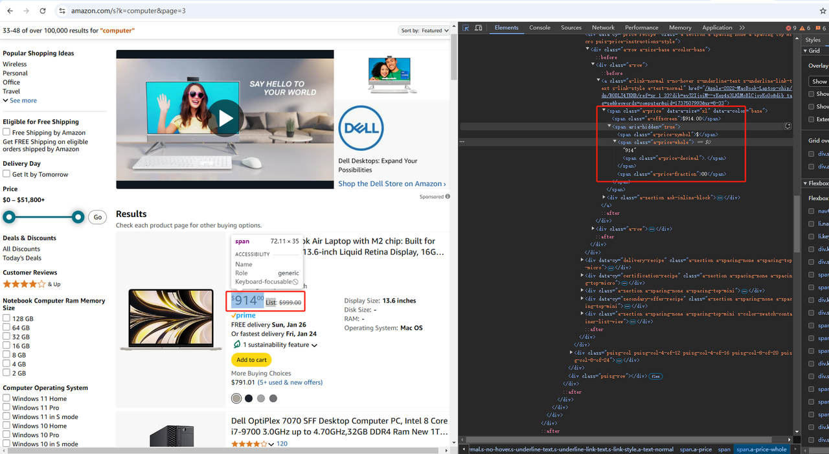Screen dimensions: 829x454
Task: Open the Memory tab
Action: (680, 28)
